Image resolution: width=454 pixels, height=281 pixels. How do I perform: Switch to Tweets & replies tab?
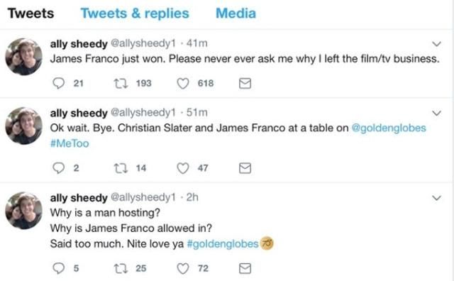click(135, 13)
